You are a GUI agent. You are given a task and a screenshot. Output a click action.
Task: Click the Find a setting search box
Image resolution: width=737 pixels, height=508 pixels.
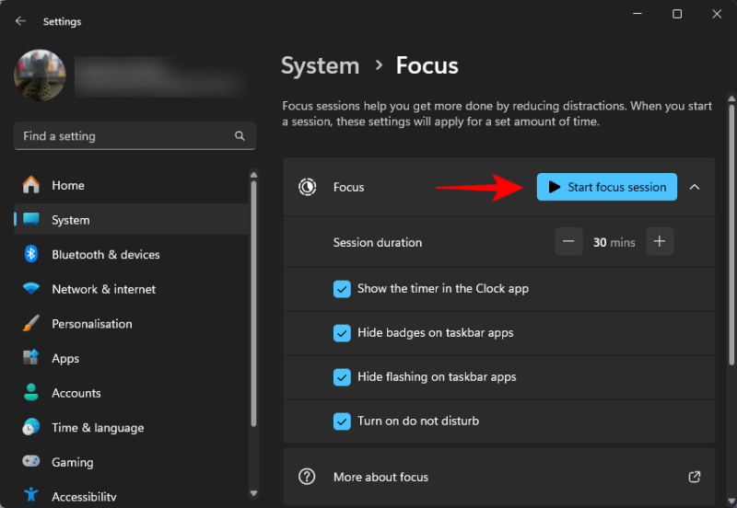pos(135,136)
